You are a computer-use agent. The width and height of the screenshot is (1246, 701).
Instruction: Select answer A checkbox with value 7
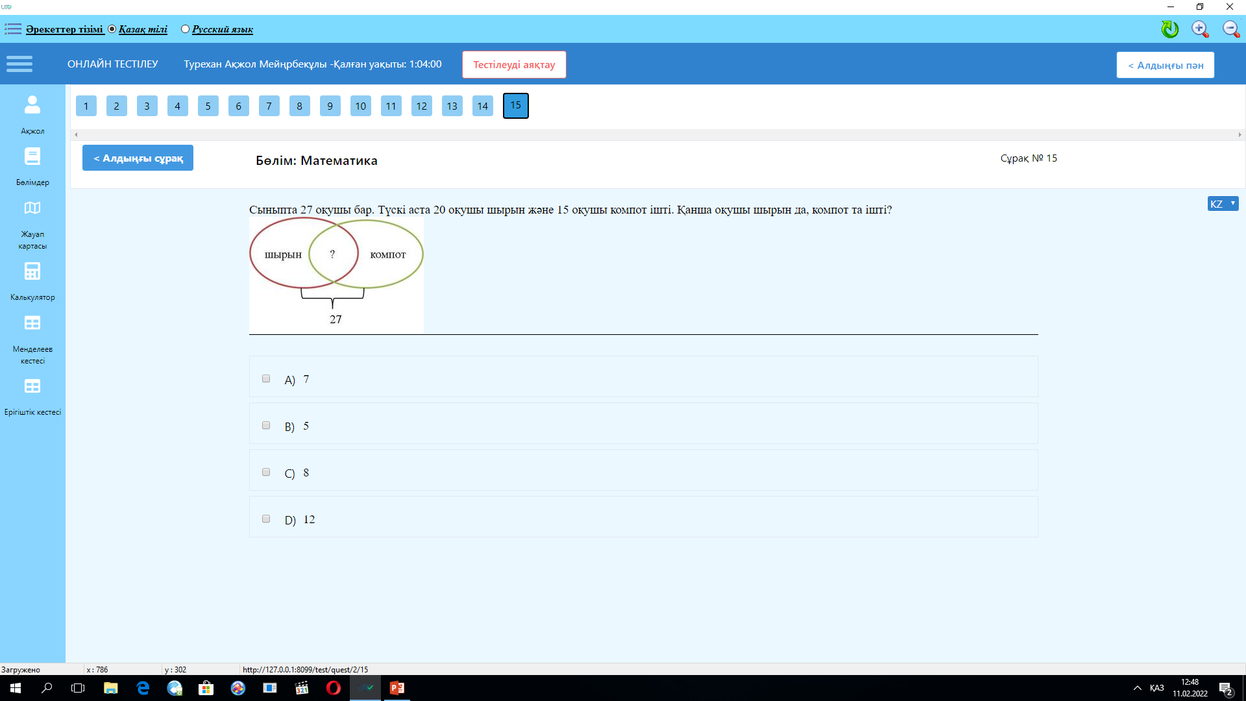[266, 378]
